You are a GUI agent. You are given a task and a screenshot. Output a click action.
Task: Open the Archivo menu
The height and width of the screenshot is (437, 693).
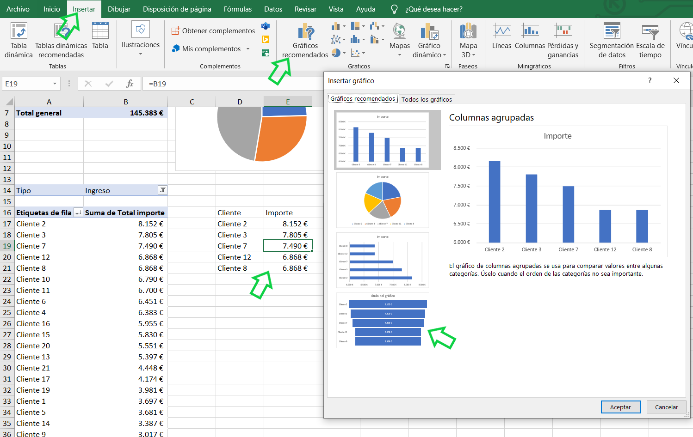[x=18, y=9]
